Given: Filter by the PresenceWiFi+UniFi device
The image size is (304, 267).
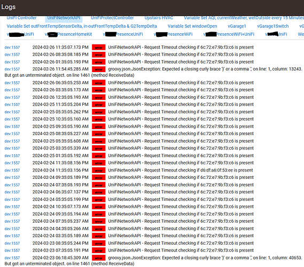Looking at the screenshot, I should tap(229, 34).
